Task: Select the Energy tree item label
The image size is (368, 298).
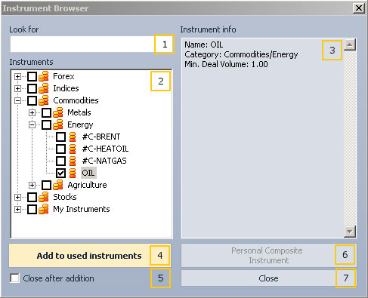Action: click(x=80, y=124)
